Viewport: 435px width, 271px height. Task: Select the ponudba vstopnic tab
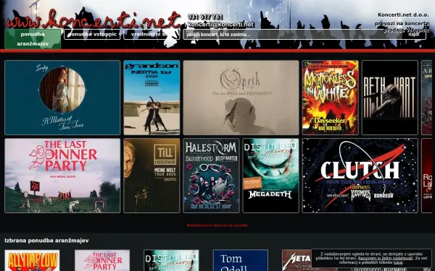tap(92, 34)
